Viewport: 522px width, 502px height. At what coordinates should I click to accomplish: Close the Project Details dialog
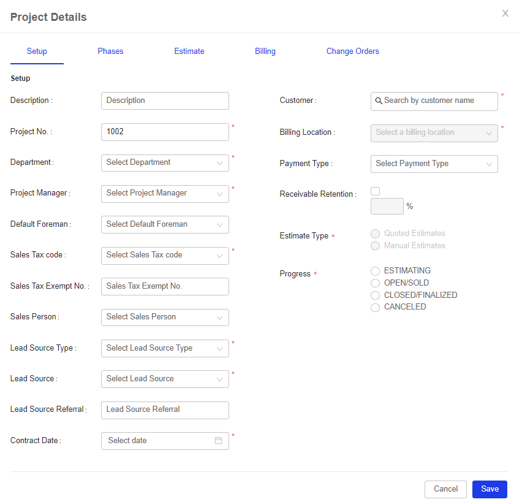(x=506, y=13)
